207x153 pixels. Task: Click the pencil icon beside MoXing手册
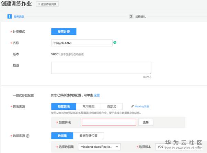pyautogui.click(x=133, y=106)
